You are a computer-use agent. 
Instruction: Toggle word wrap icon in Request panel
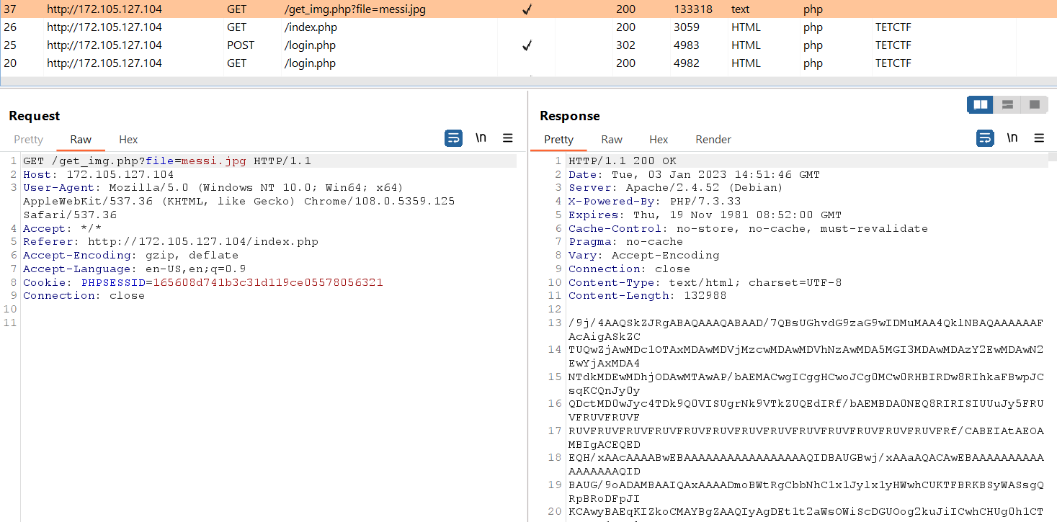(x=453, y=138)
